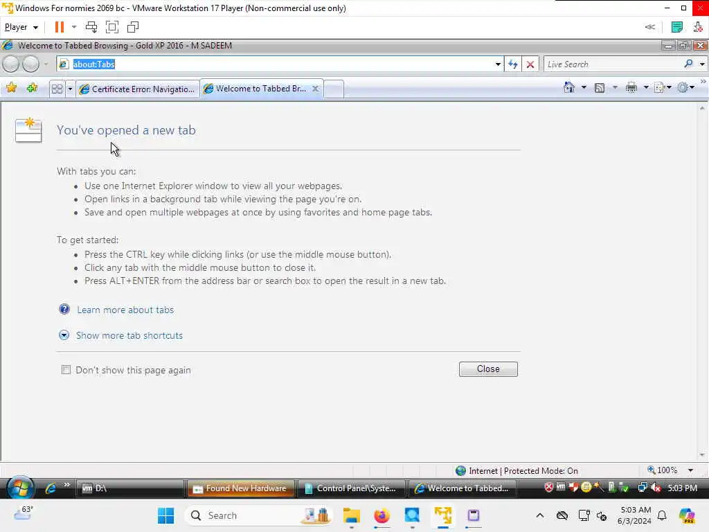Expand the tab list dropdown arrow
The height and width of the screenshot is (532, 709).
(x=70, y=89)
